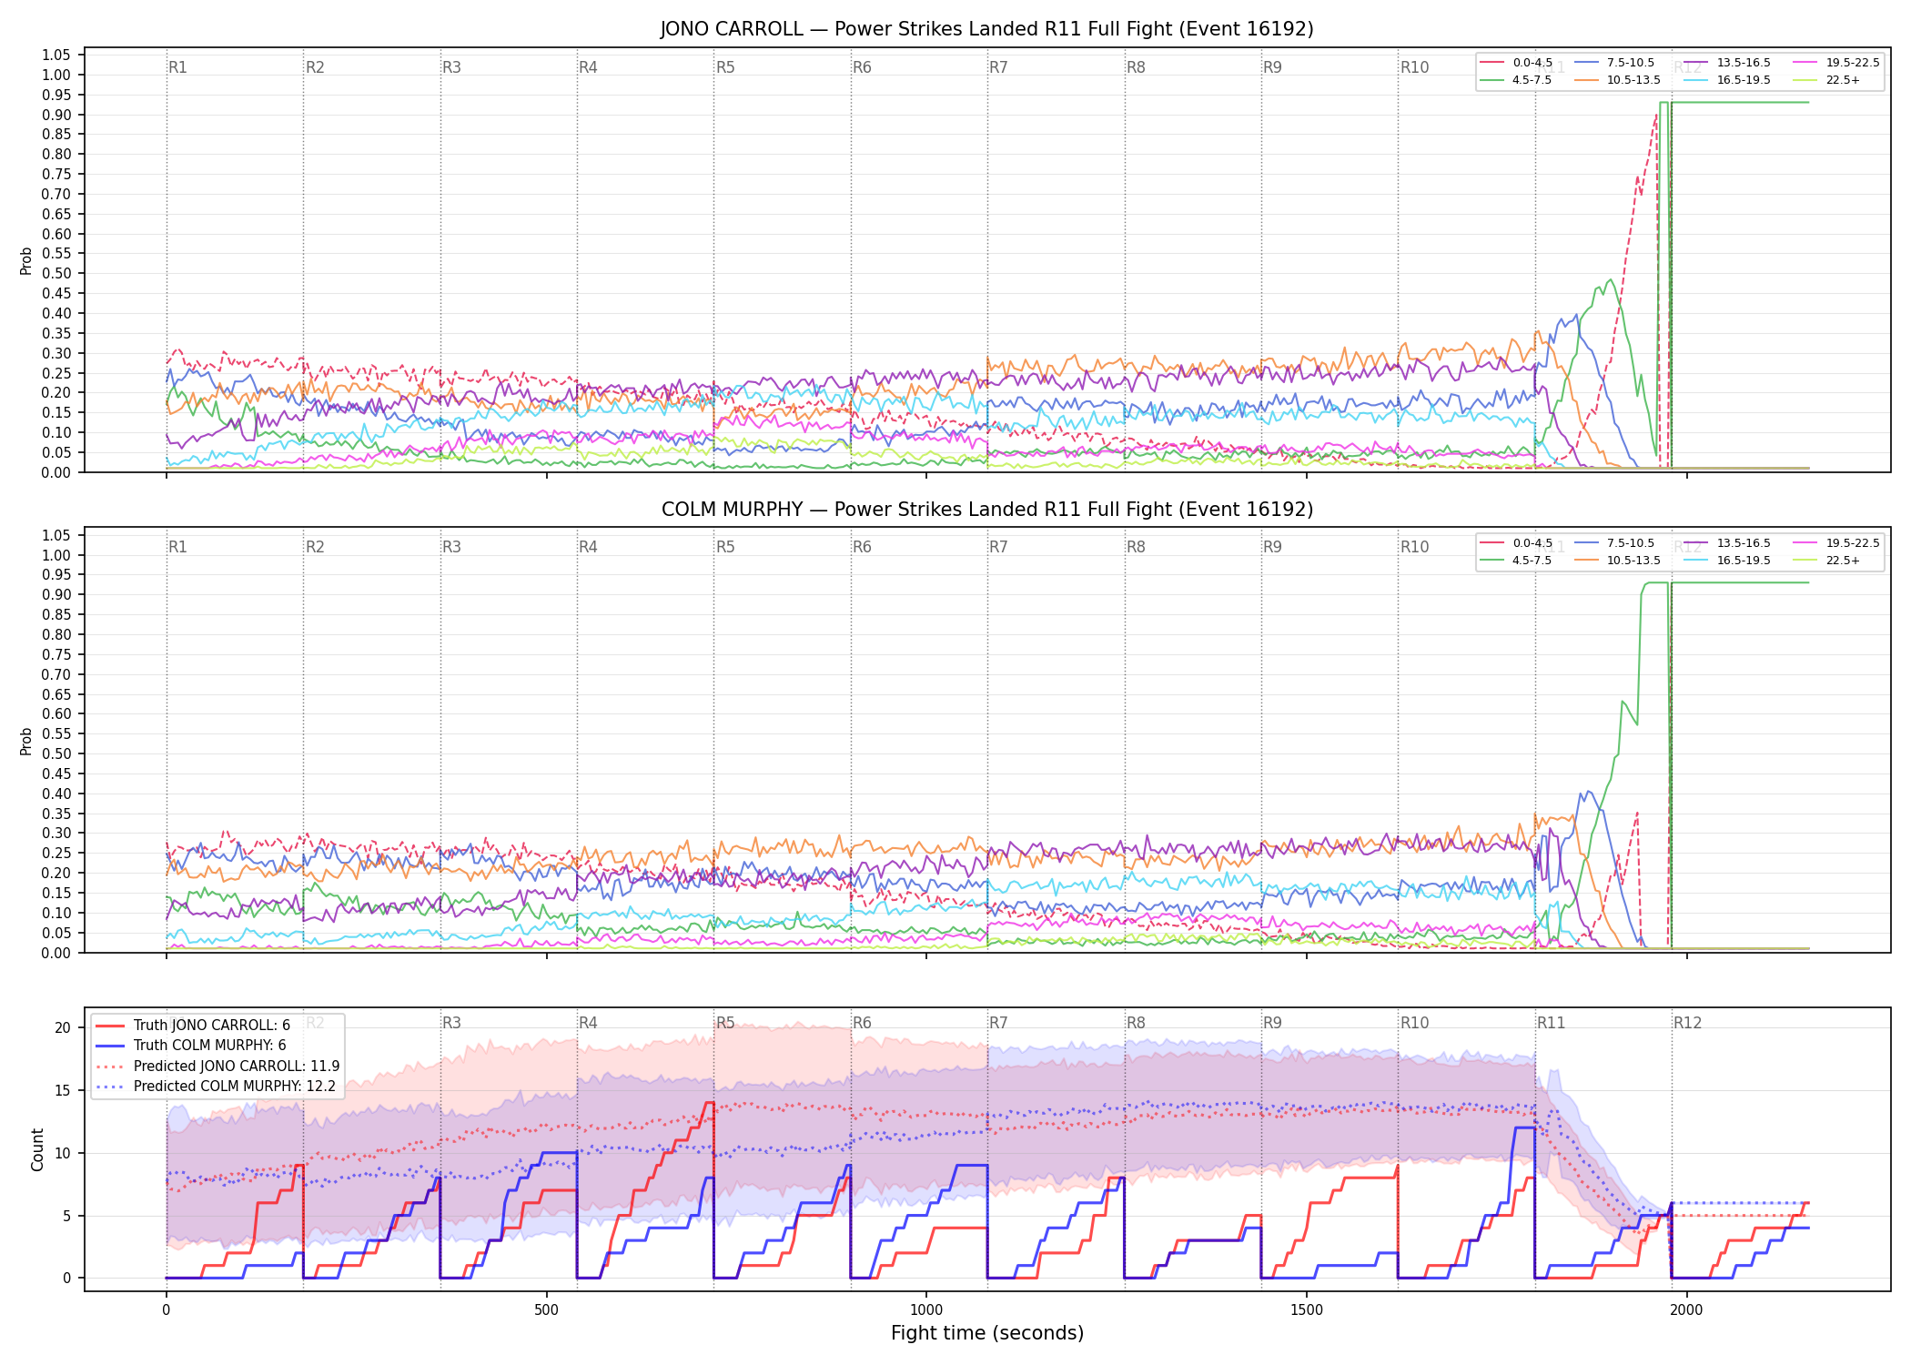
Task: Click the 16.5-19.5 legend entry in top chart
Action: pos(1728,80)
